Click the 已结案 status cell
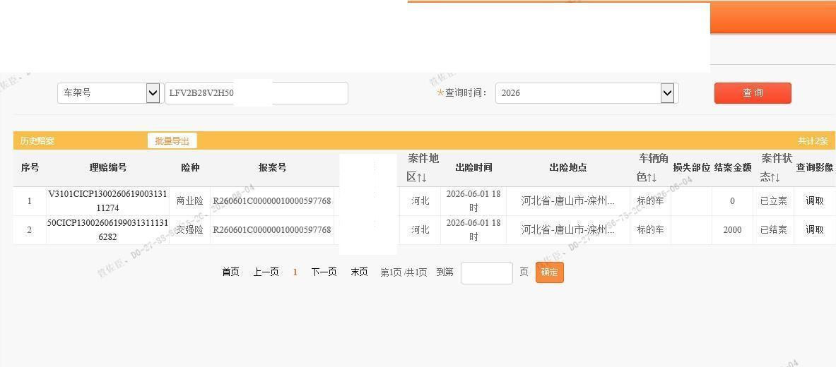The width and height of the screenshot is (836, 367). pyautogui.click(x=774, y=229)
